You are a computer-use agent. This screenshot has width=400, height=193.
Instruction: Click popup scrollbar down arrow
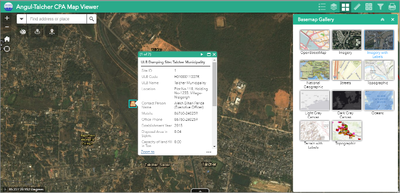214,146
